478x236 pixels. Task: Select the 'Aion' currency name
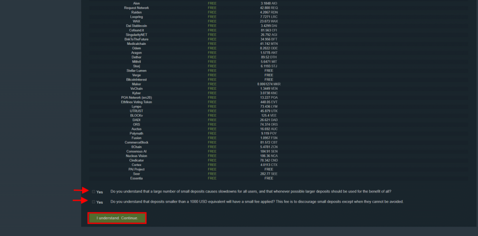136,3
